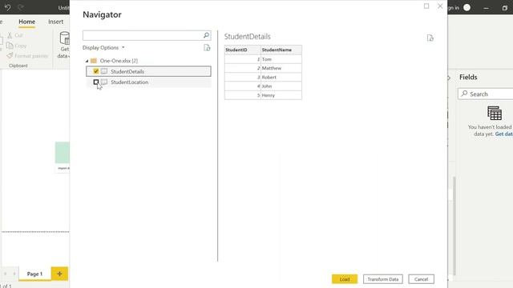
Task: Click the vertical scrollbar beside the Fields pane
Action: [454, 226]
